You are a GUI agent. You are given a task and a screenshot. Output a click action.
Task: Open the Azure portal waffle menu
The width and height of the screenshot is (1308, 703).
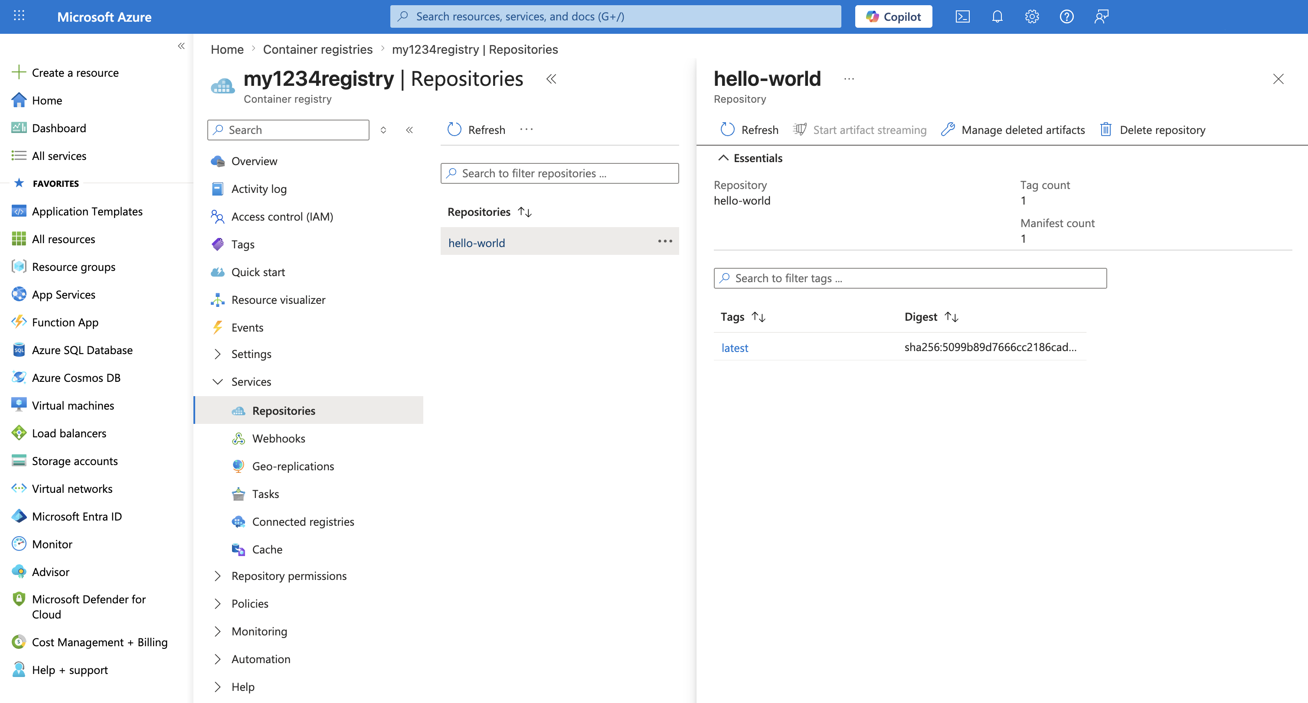[19, 16]
